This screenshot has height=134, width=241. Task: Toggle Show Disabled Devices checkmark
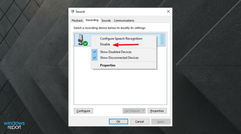click(x=95, y=52)
